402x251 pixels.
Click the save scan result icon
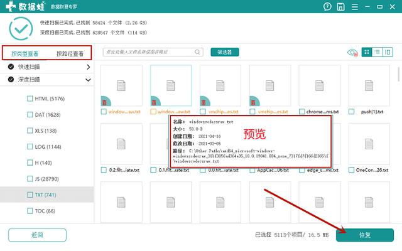[x=340, y=6]
